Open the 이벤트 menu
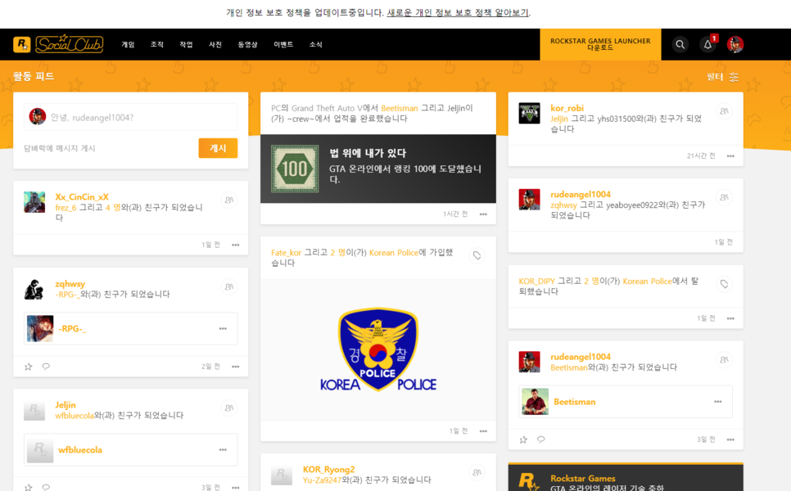 pos(283,44)
